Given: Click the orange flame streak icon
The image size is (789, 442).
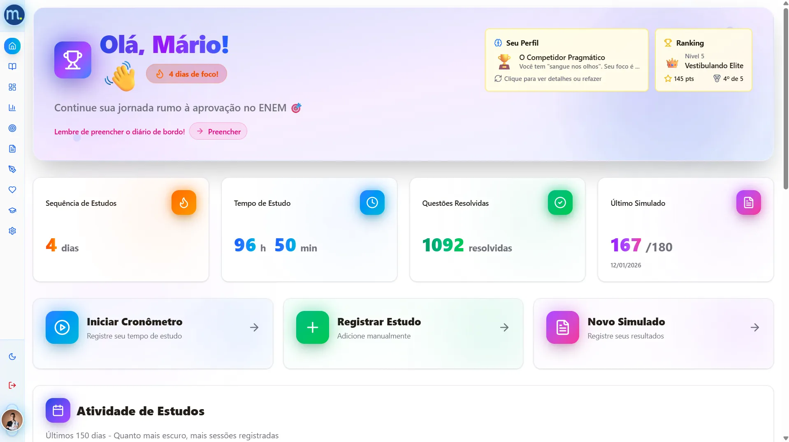Looking at the screenshot, I should pyautogui.click(x=184, y=203).
